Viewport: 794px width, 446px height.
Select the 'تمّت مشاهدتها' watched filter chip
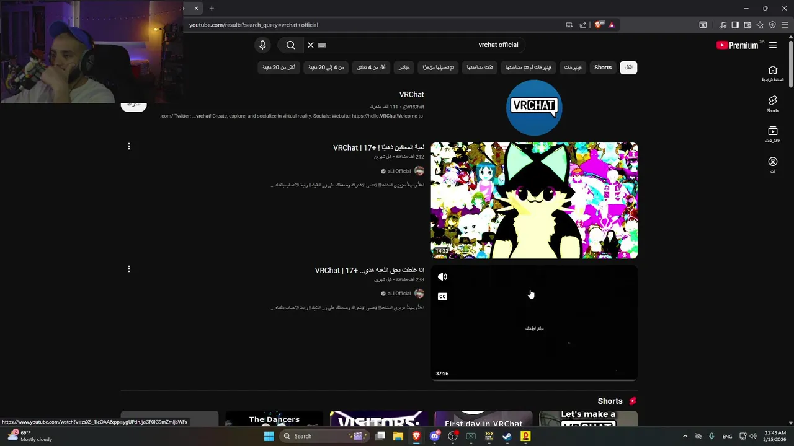click(480, 68)
